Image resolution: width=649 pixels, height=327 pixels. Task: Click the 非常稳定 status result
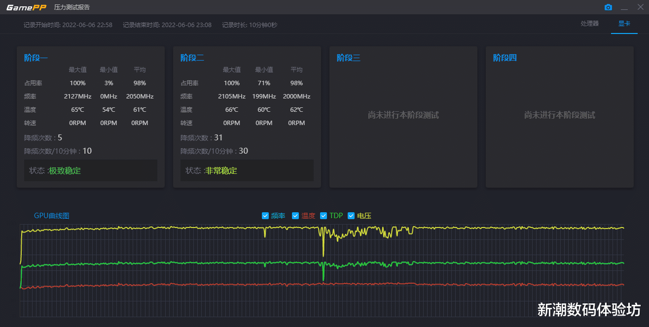222,170
